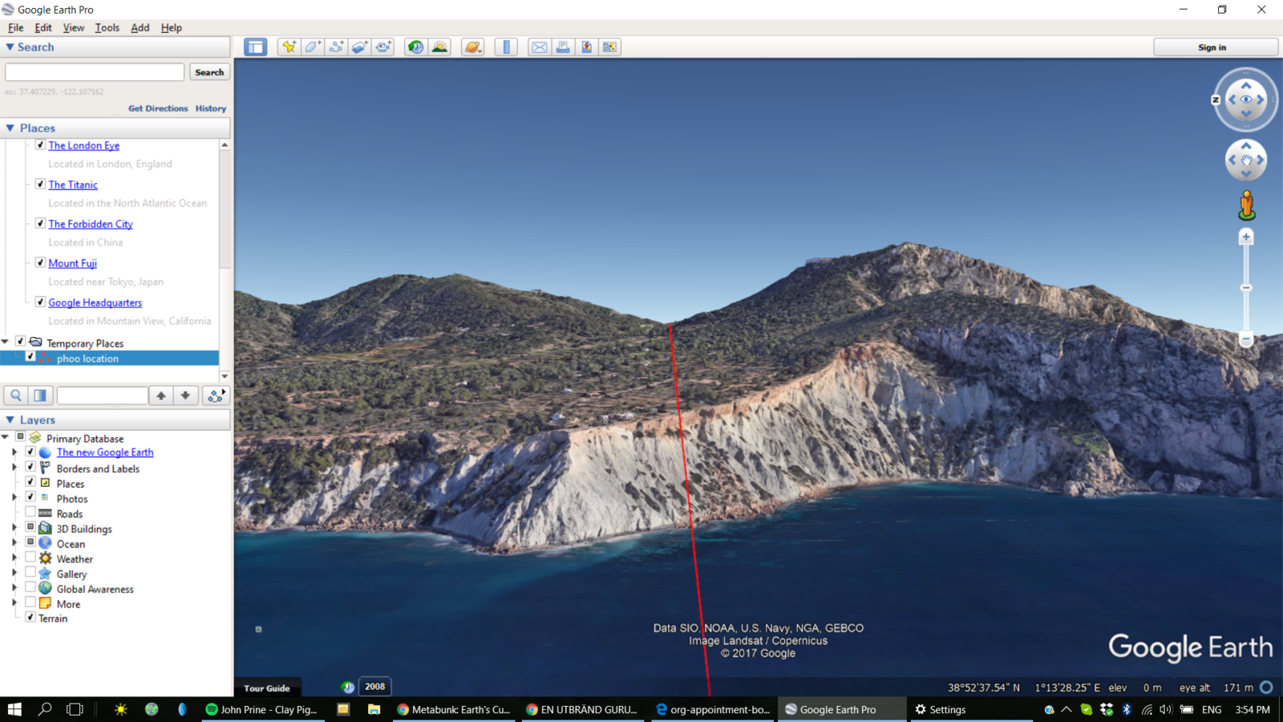The width and height of the screenshot is (1283, 722).
Task: Expand the Borders and Labels layer
Action: 14,468
